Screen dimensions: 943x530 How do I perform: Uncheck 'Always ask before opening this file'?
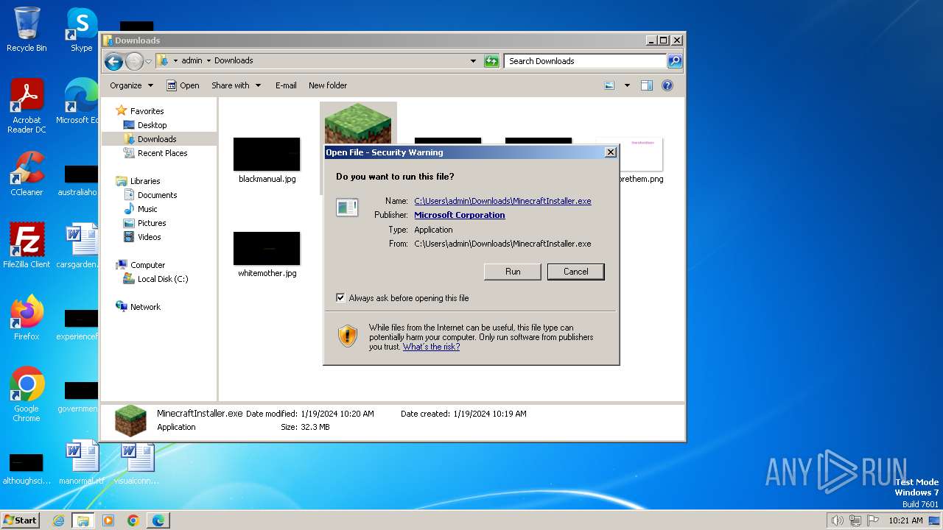point(340,298)
